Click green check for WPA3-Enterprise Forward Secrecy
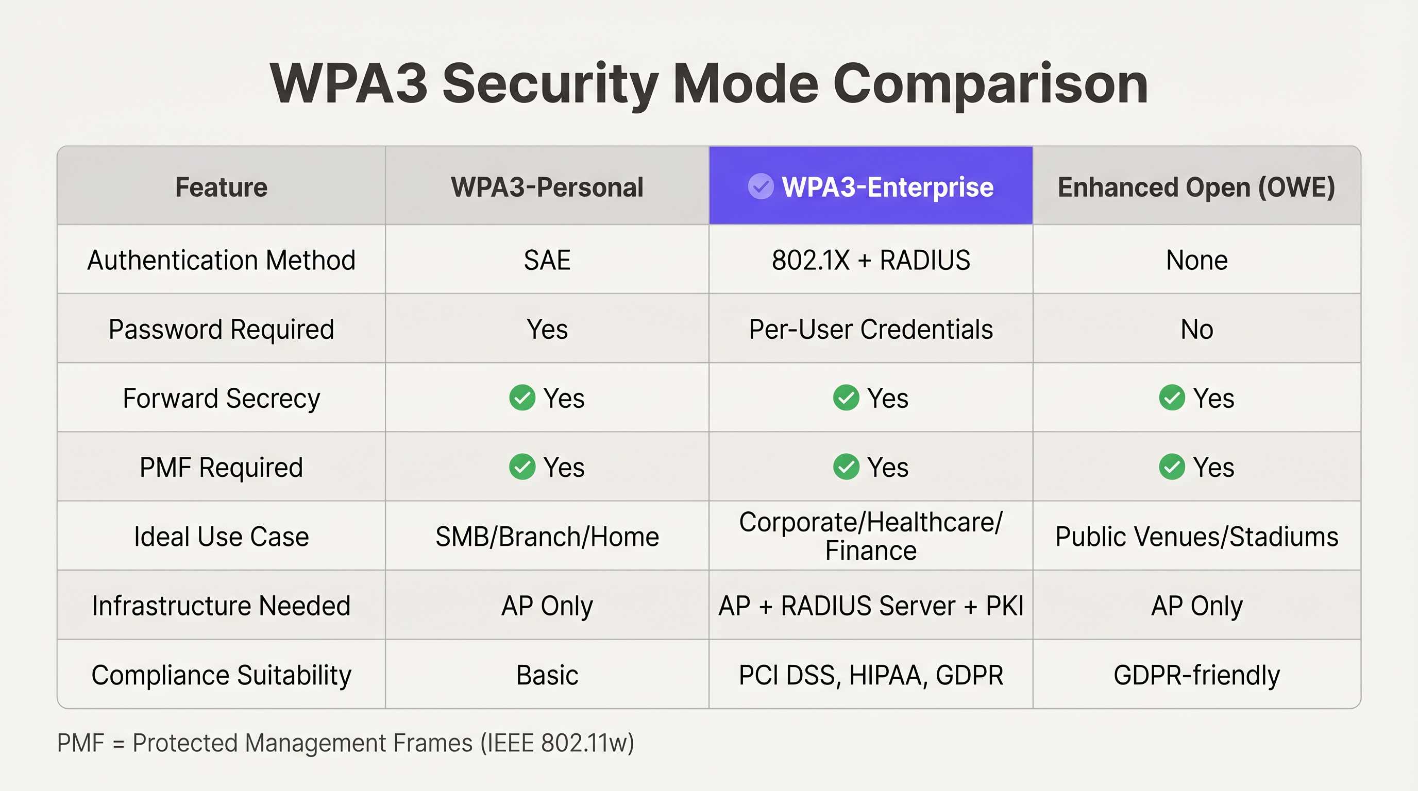The height and width of the screenshot is (791, 1418). tap(846, 398)
